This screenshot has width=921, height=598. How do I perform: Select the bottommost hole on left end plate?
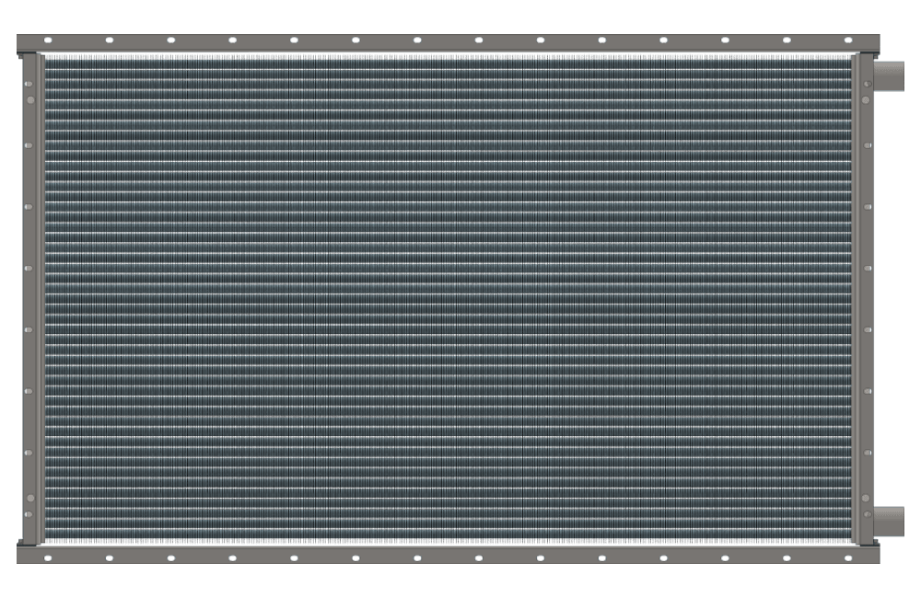[30, 514]
